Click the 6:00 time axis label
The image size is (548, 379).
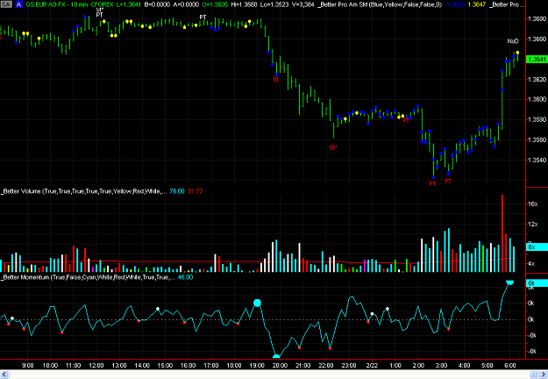point(510,365)
